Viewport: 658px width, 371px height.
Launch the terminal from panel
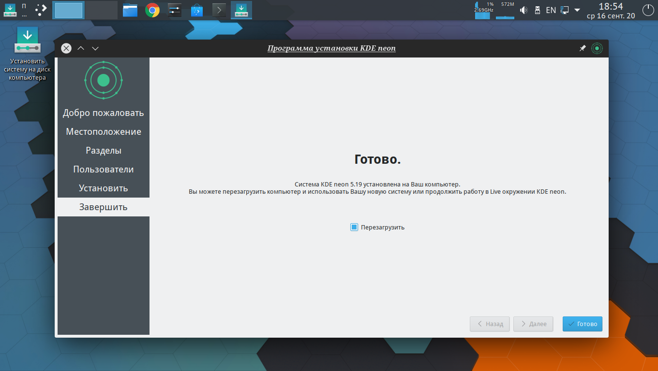click(x=219, y=10)
